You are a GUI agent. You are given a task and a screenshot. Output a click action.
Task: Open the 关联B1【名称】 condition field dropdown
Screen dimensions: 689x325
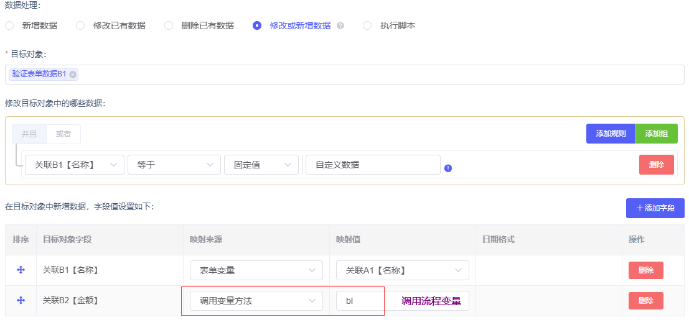[74, 165]
